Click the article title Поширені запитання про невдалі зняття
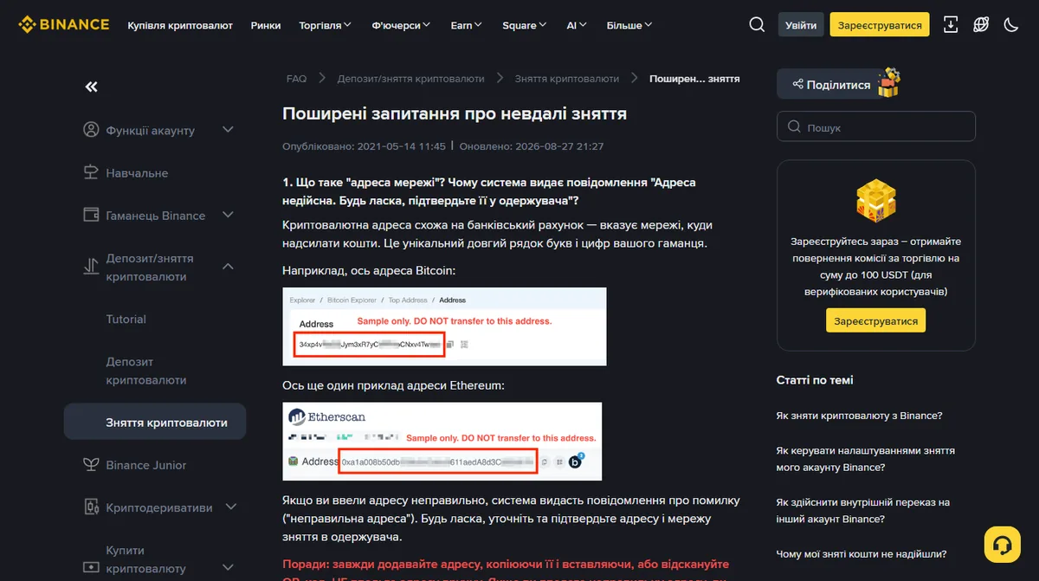The width and height of the screenshot is (1039, 581). [455, 113]
